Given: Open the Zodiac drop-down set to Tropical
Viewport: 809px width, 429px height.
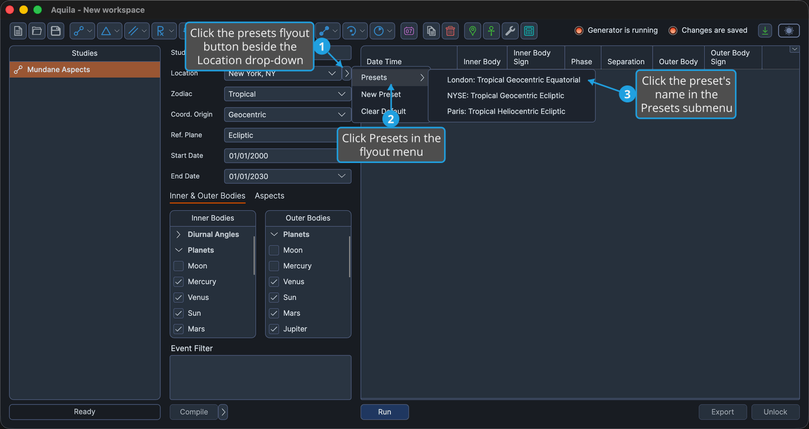Looking at the screenshot, I should tap(287, 94).
